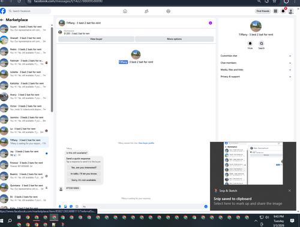Click the $1,200 listing title in header
The height and width of the screenshot is (227, 300).
click(x=77, y=34)
